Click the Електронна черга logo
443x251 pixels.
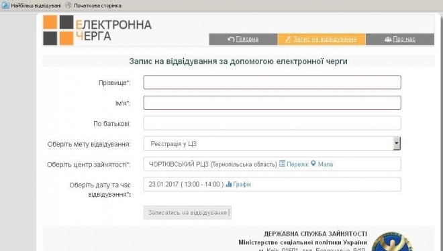(97, 30)
